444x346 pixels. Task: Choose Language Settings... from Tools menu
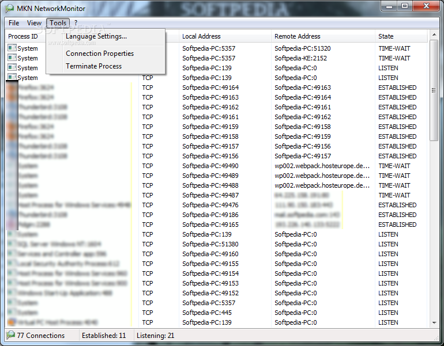[96, 36]
